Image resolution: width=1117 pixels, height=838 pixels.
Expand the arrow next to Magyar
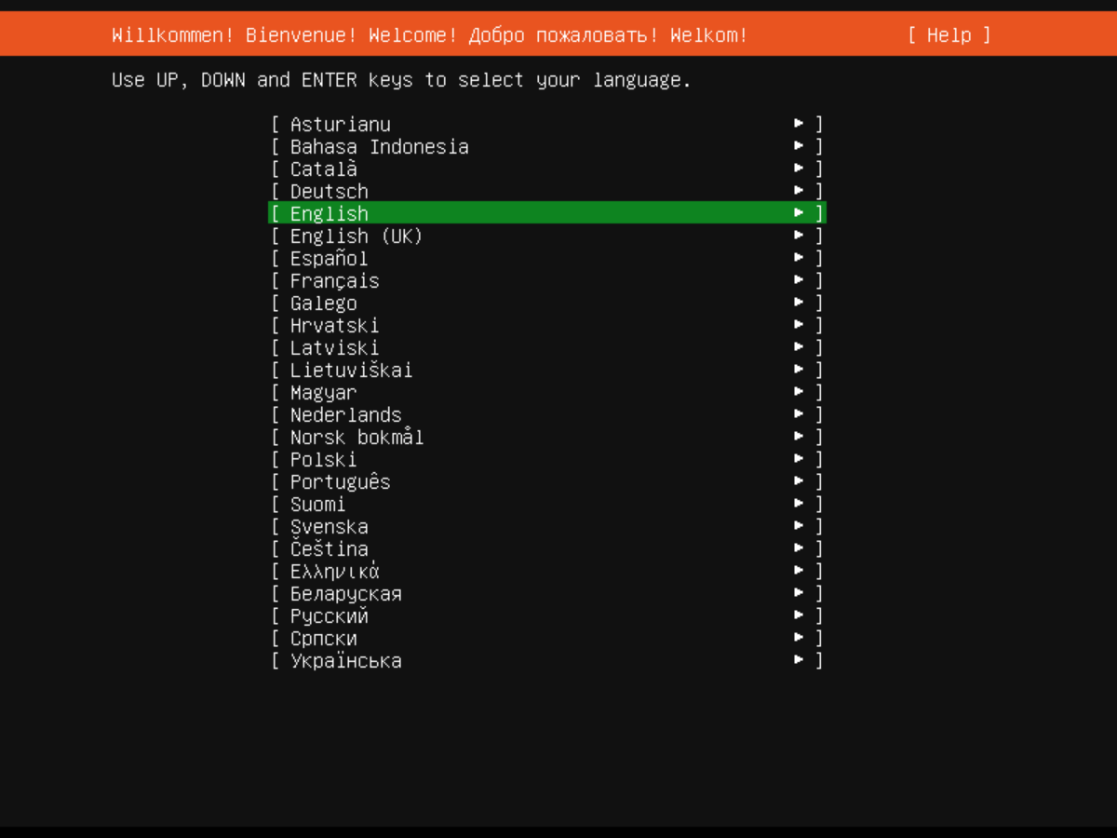(x=799, y=392)
